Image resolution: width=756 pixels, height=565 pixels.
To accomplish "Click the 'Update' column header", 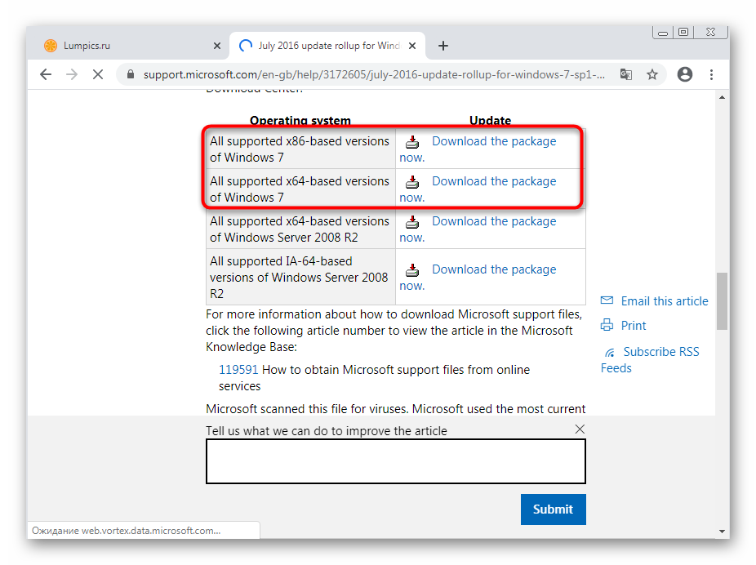I will coord(490,121).
